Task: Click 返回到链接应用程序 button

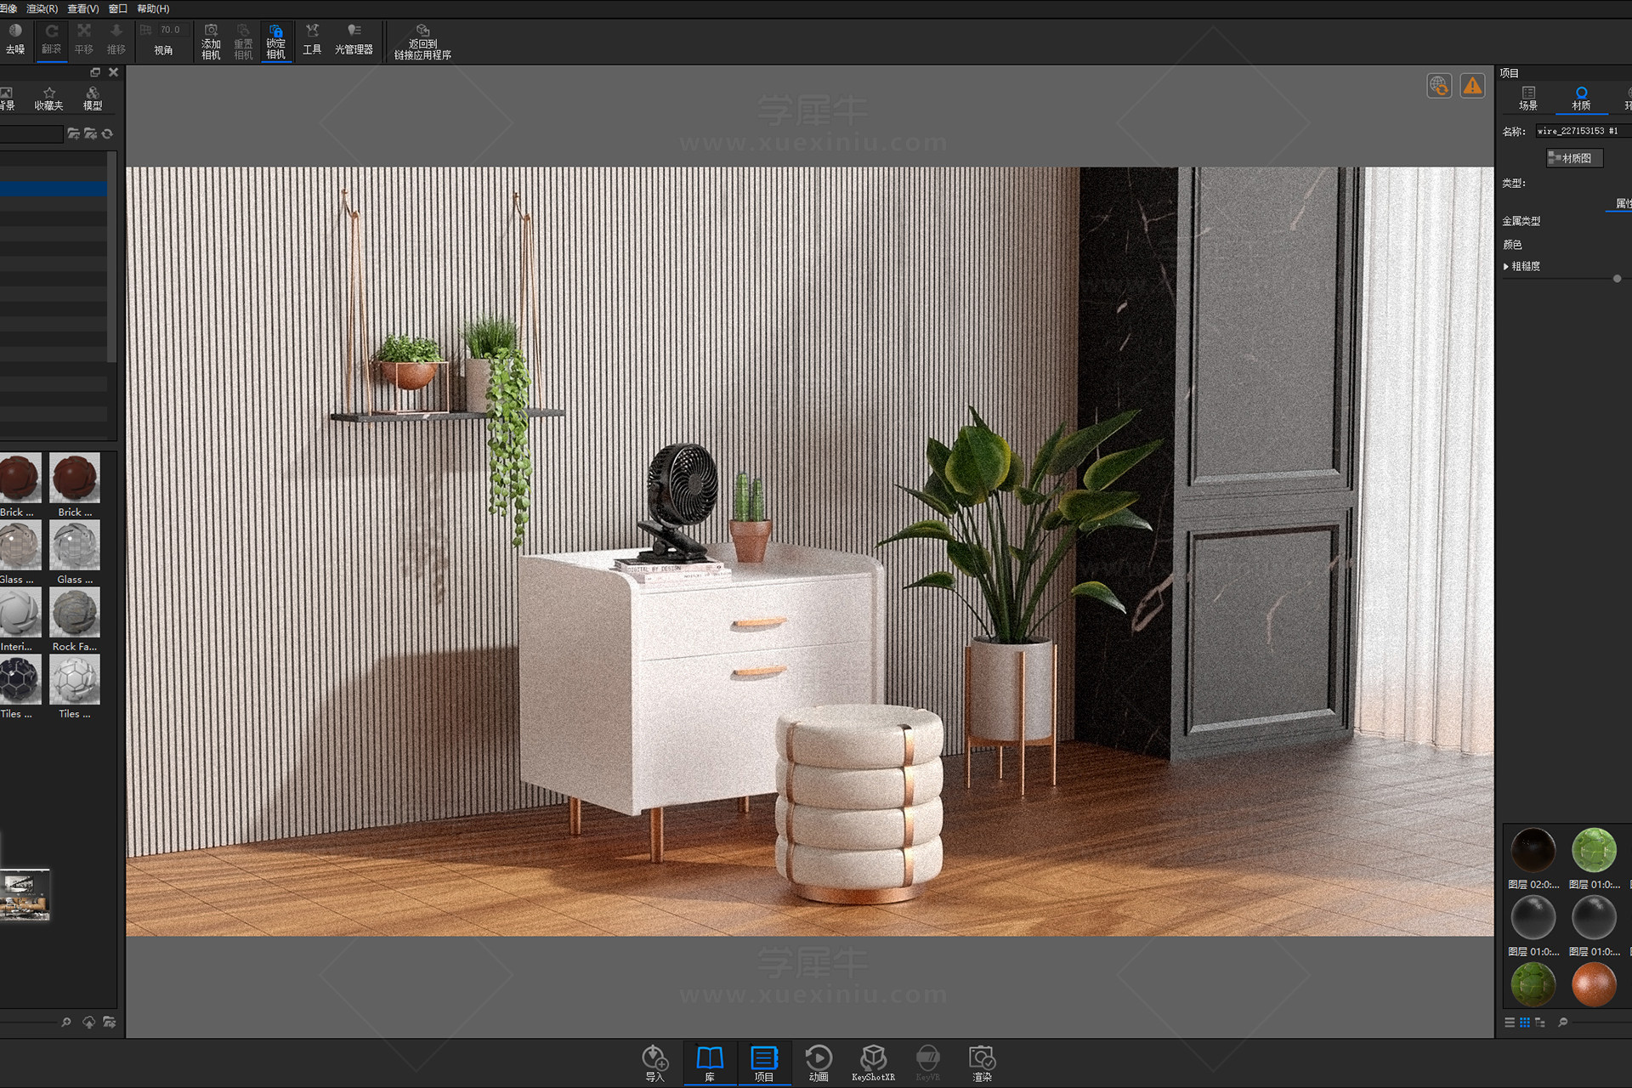Action: coord(422,42)
